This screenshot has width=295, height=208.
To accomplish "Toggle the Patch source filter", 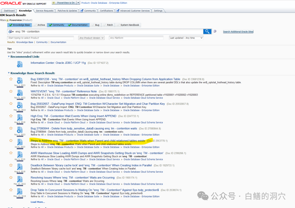I will point(108,25).
